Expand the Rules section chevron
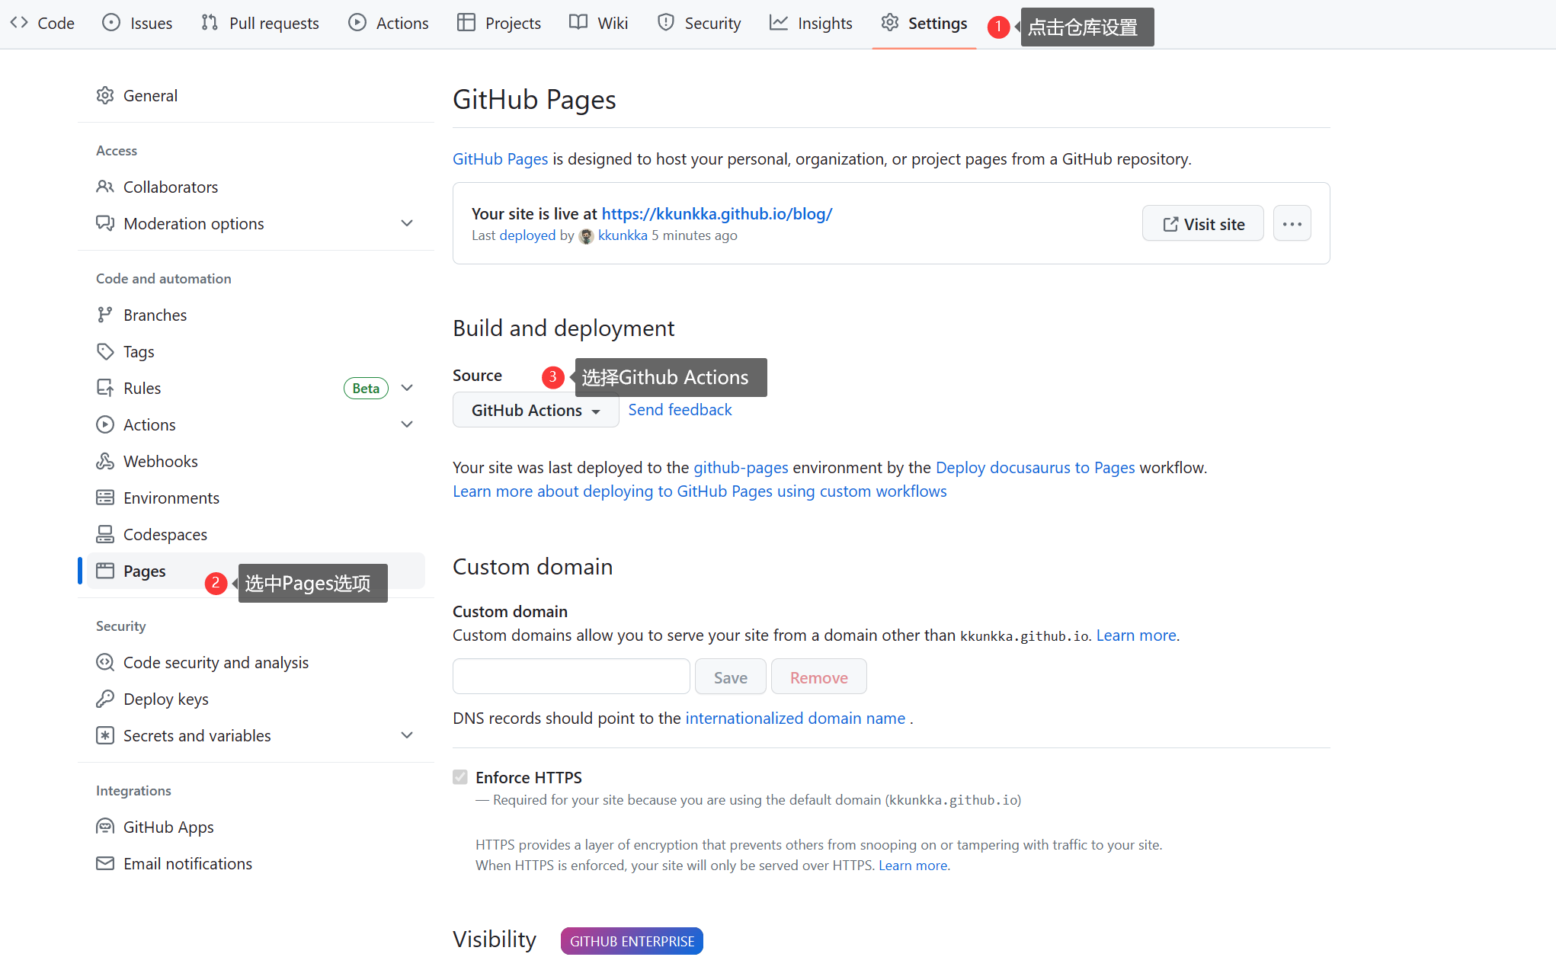The width and height of the screenshot is (1556, 973). [x=407, y=388]
